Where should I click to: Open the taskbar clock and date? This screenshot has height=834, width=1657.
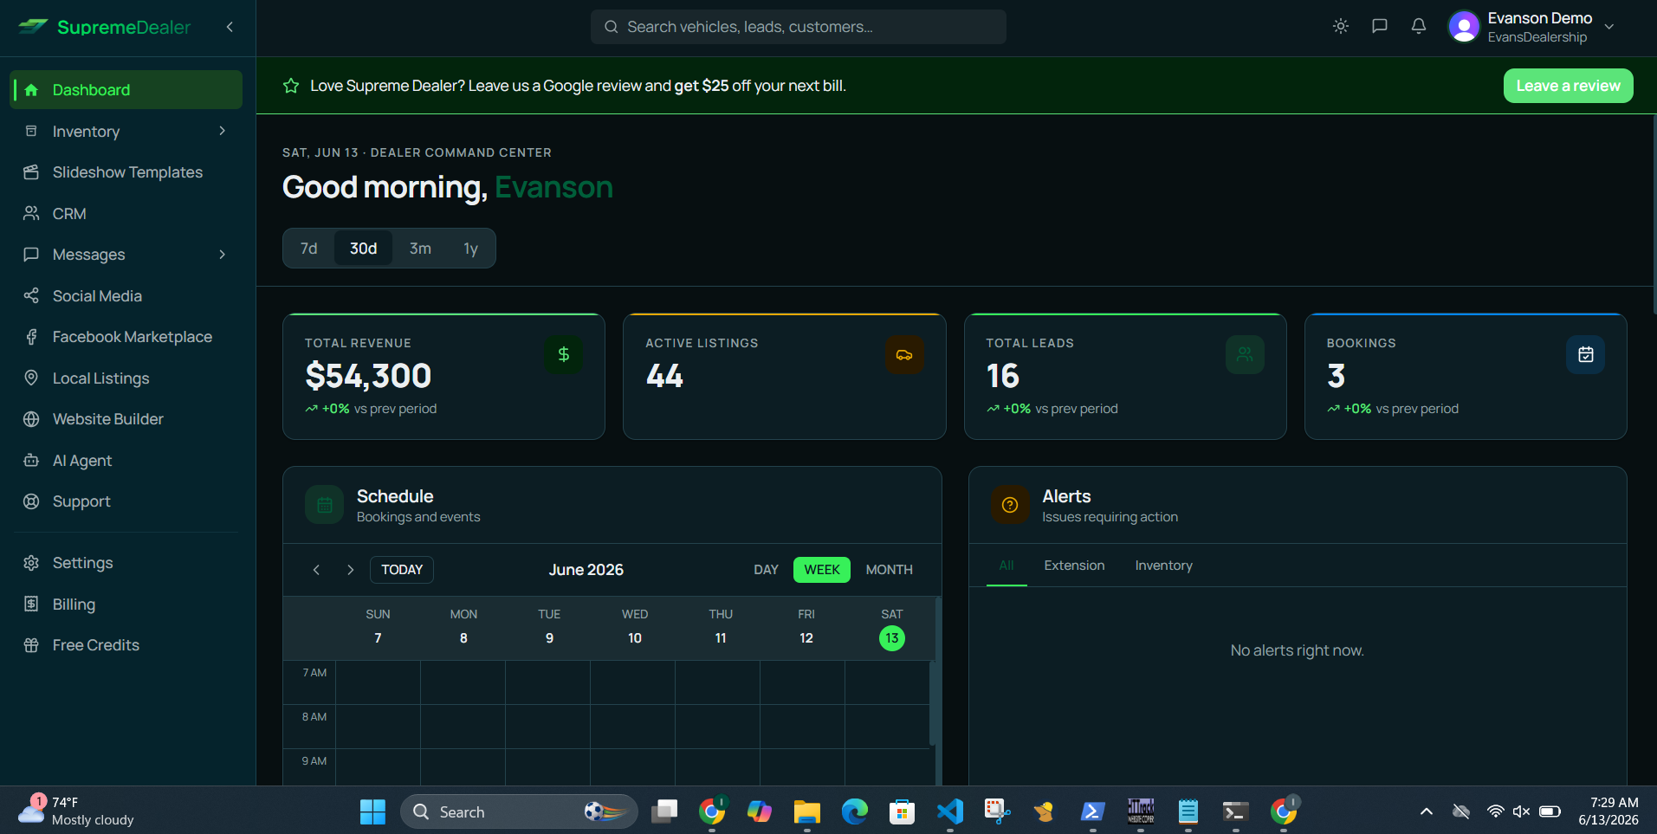click(1608, 811)
